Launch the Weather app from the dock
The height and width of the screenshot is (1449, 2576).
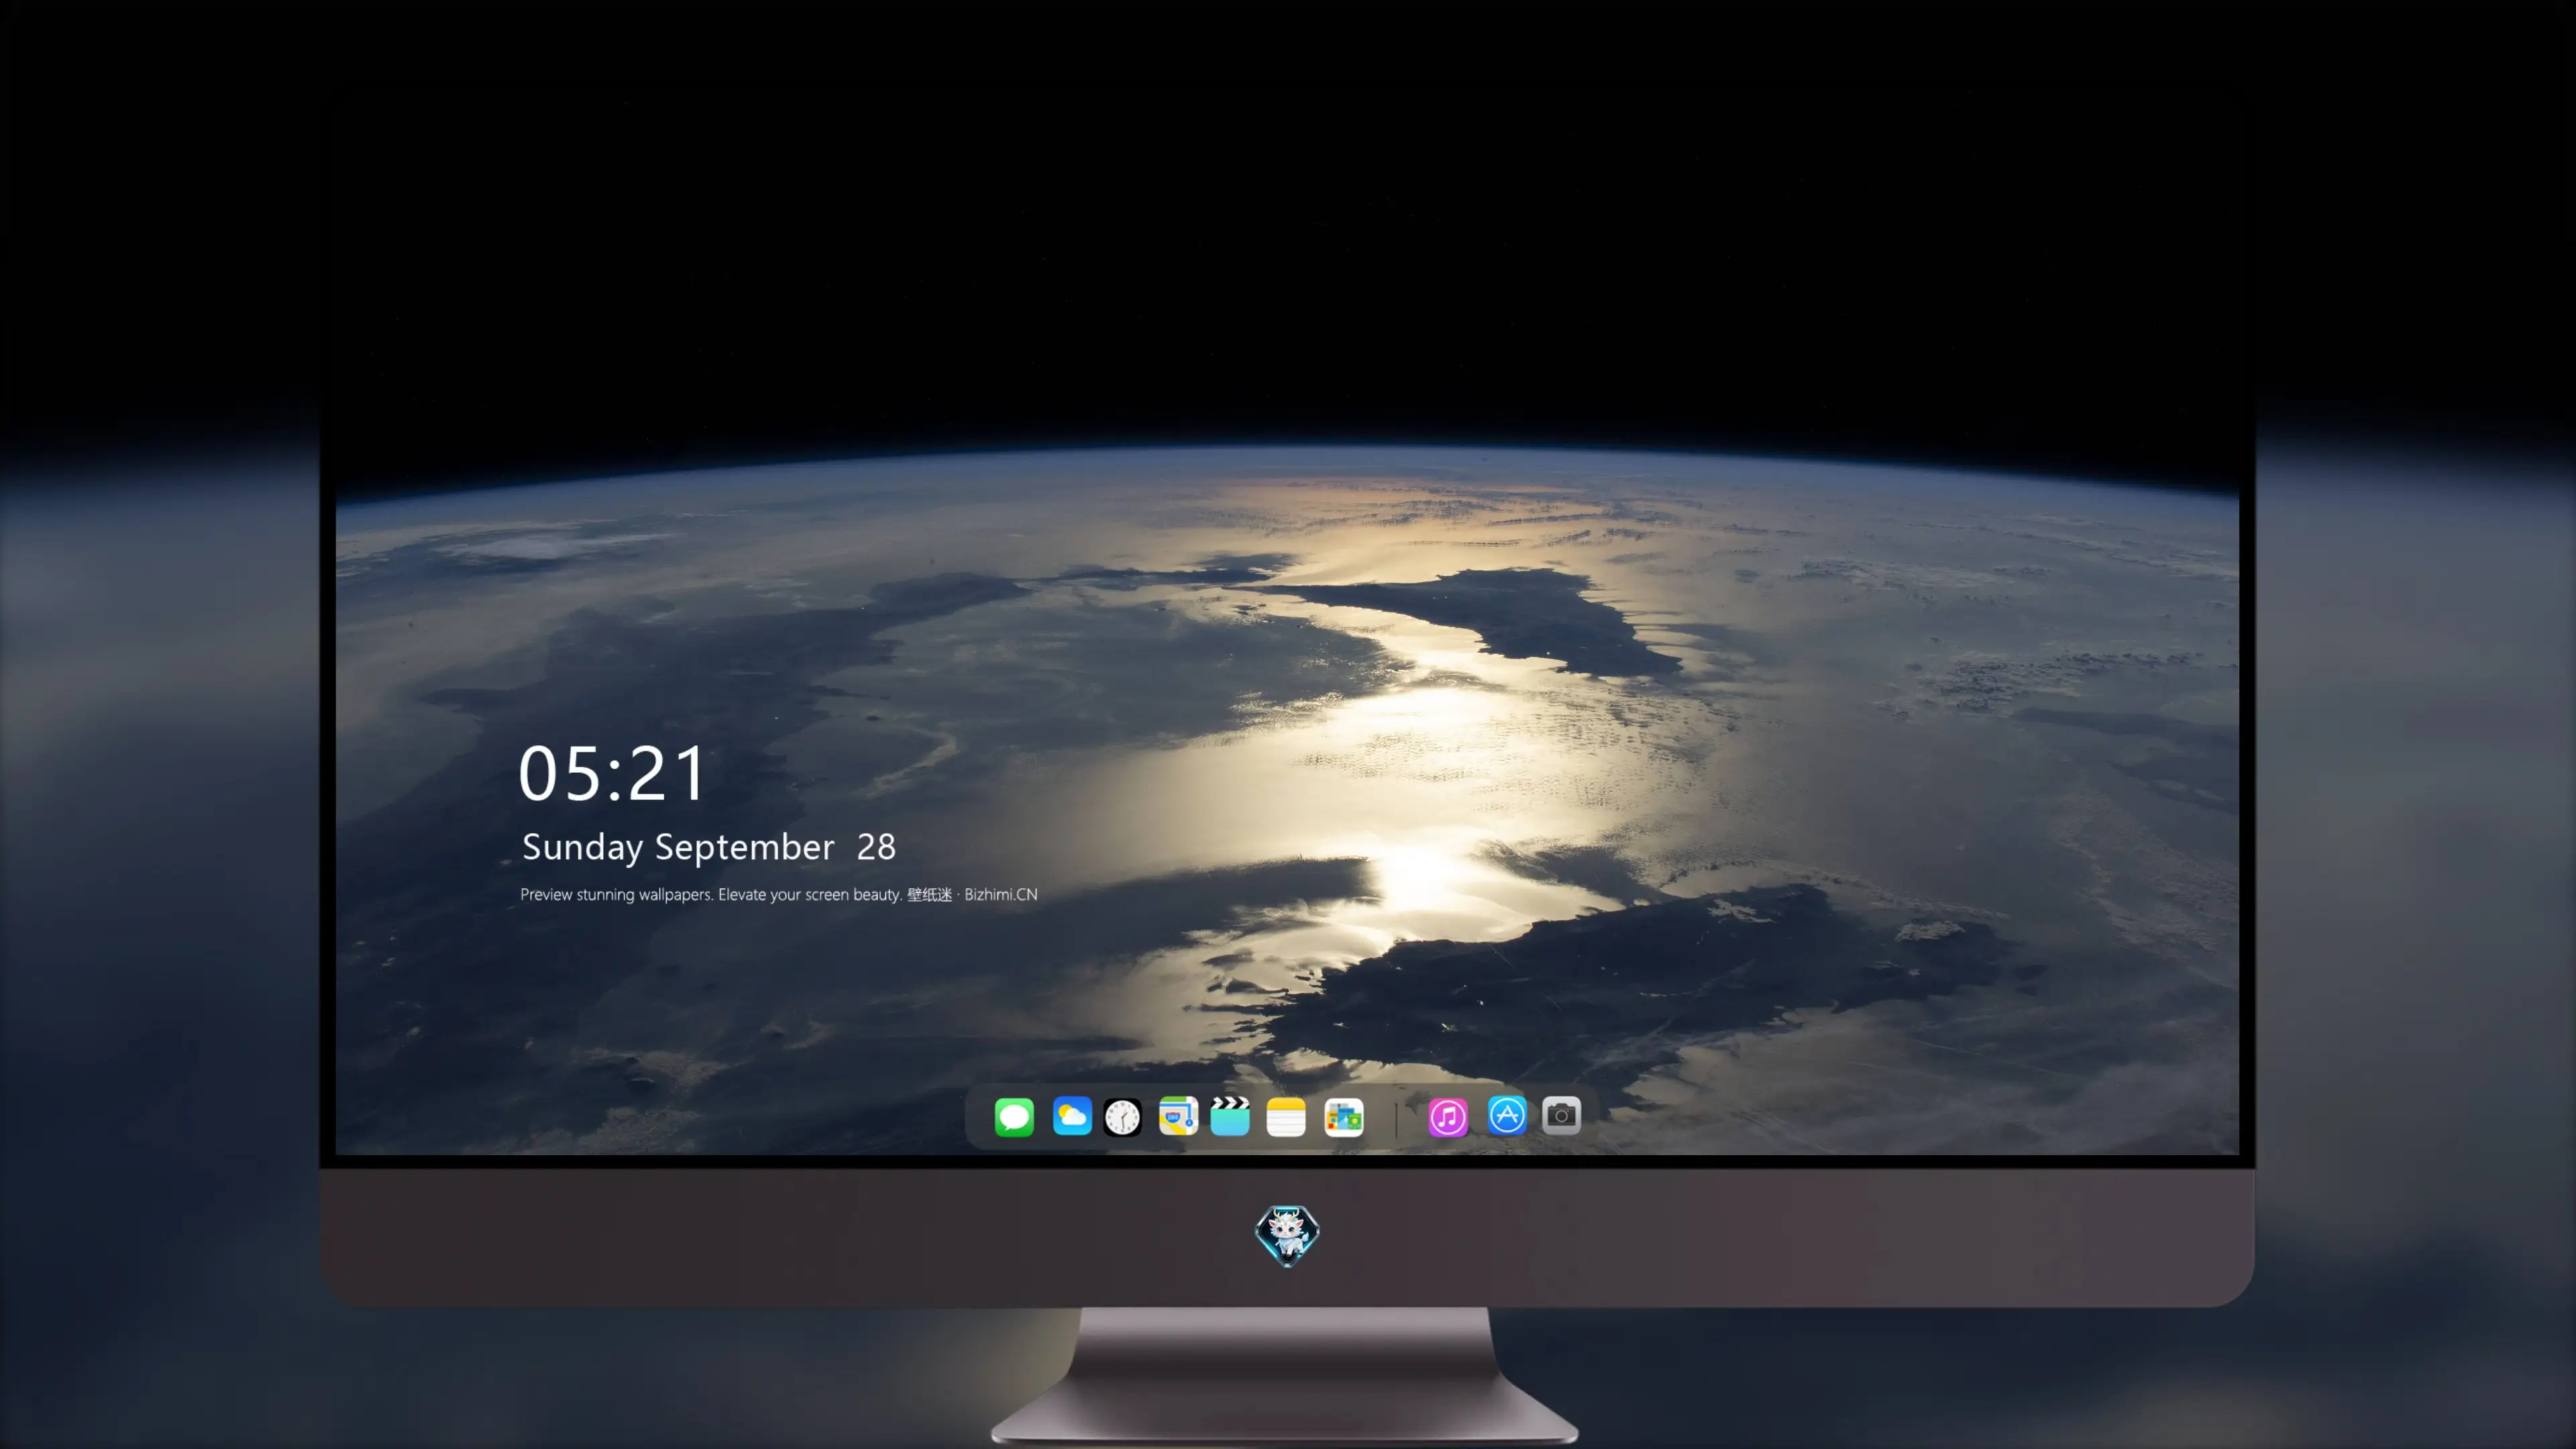click(x=1072, y=1116)
